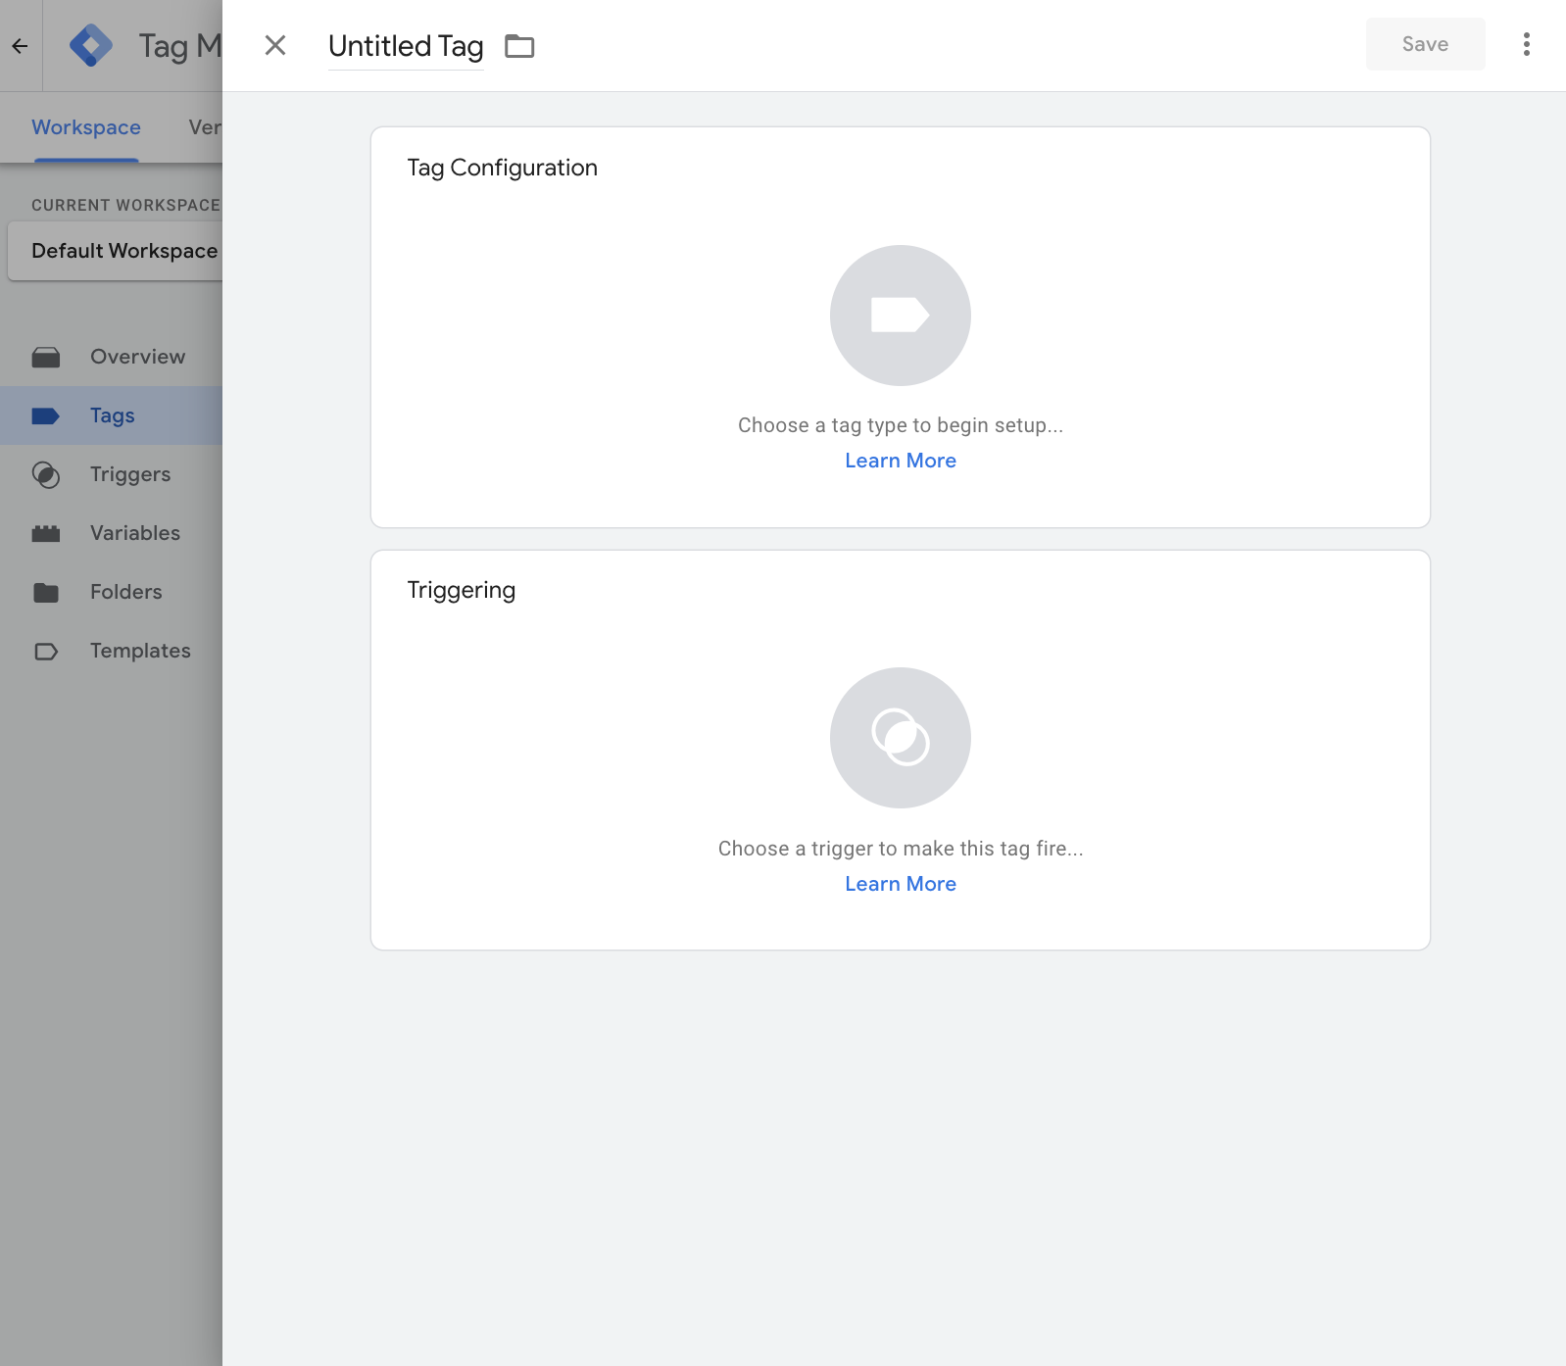Click the tag type placeholder icon

tap(900, 316)
